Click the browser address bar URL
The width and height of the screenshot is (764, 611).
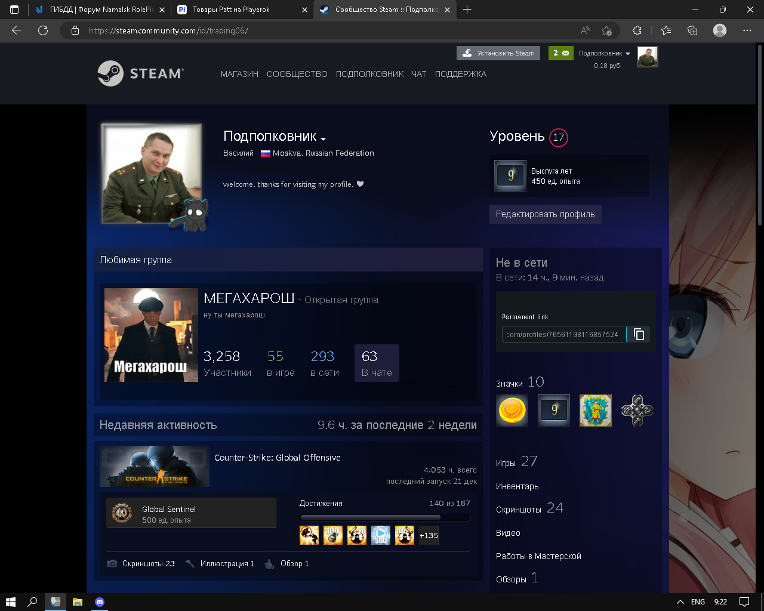(x=168, y=30)
